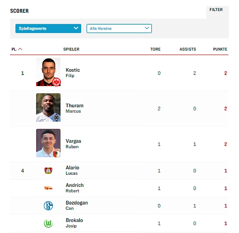This screenshot has width=239, height=233.
Task: Click the Schalke 04 club logo icon
Action: (48, 206)
